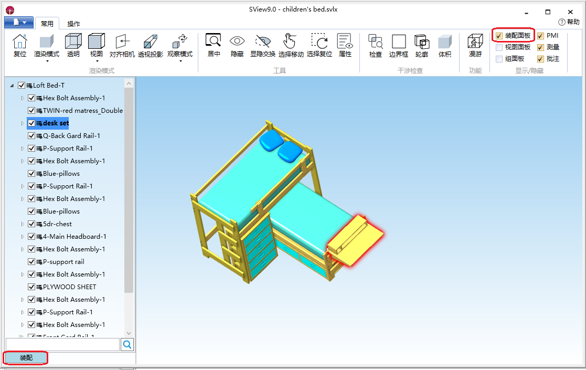
Task: Open the blue file menu button
Action: [19, 23]
